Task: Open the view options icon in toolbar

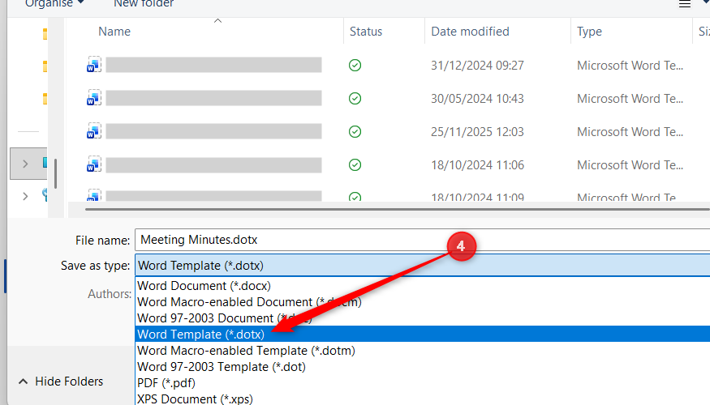Action: point(685,4)
